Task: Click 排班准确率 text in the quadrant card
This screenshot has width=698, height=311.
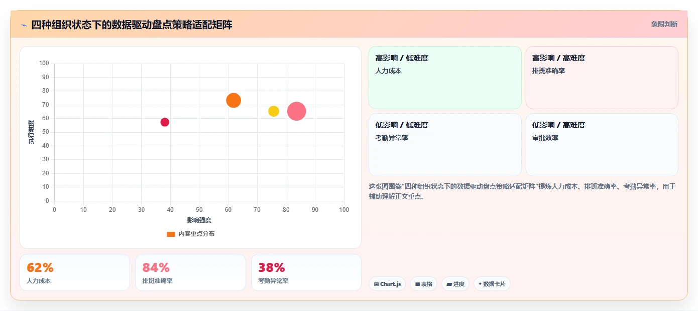Action: 548,71
